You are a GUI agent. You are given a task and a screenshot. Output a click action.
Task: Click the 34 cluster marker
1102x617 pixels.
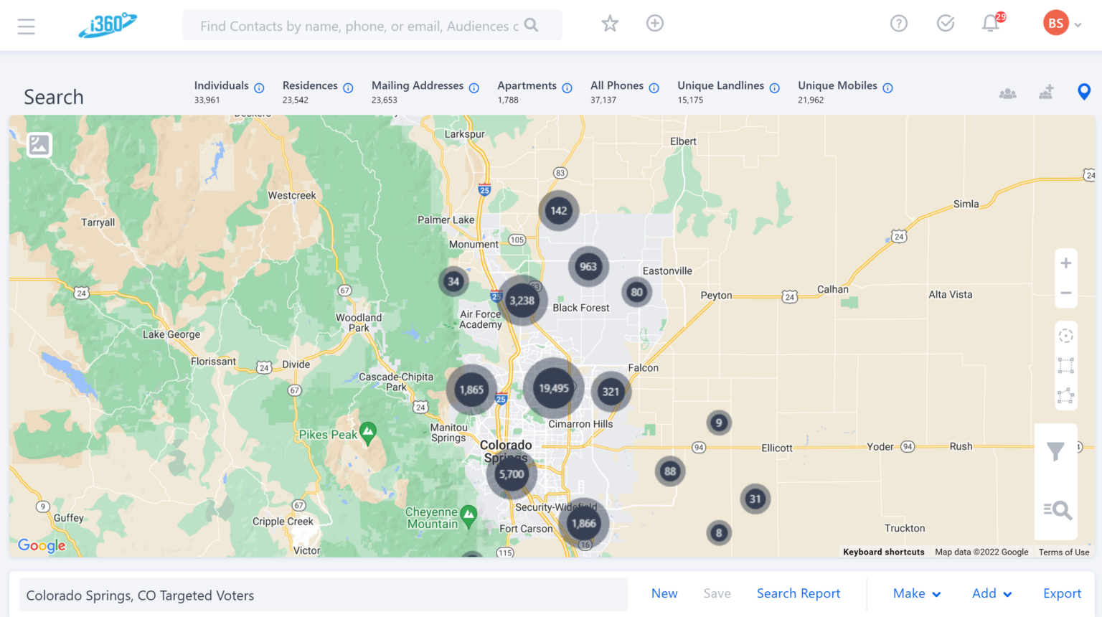(453, 281)
